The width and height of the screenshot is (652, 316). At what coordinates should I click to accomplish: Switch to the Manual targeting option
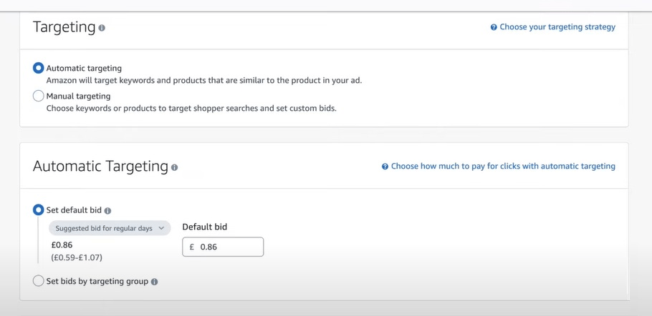pyautogui.click(x=39, y=96)
